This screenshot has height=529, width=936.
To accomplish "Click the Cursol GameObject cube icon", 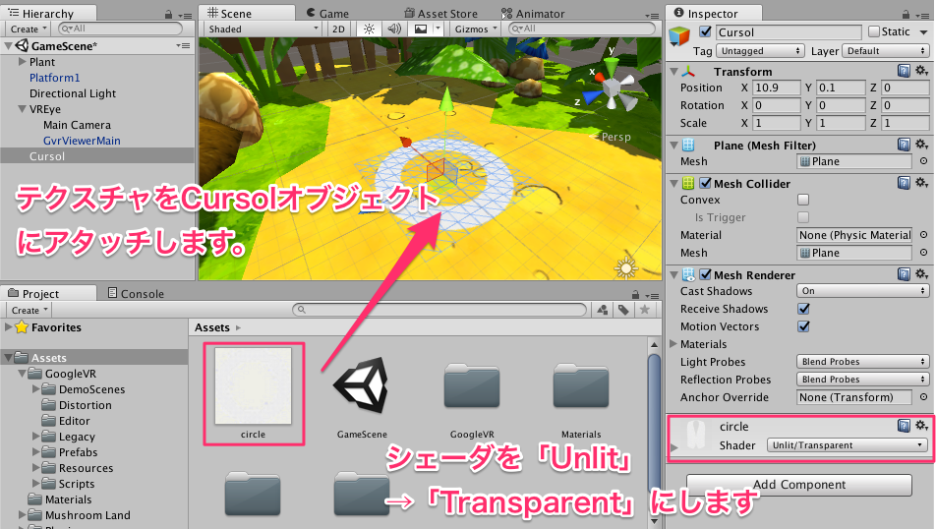I will coord(679,36).
